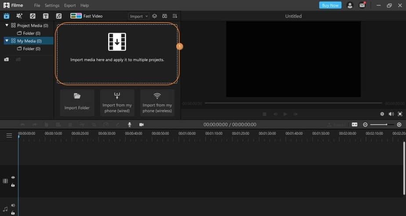Toggle the audio track lock

[x=13, y=213]
